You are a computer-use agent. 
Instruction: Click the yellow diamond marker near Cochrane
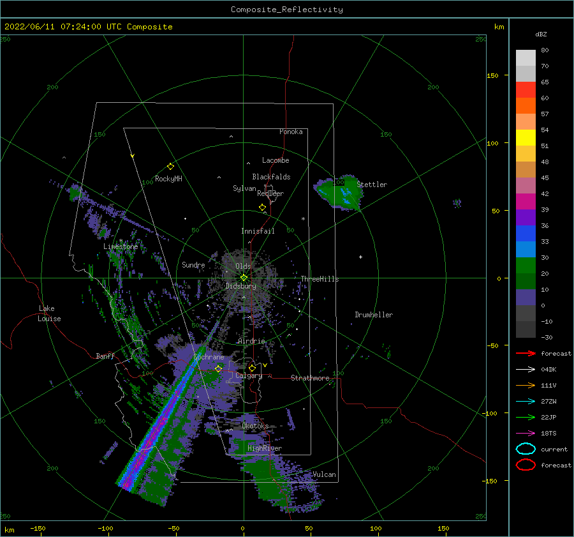pos(218,368)
